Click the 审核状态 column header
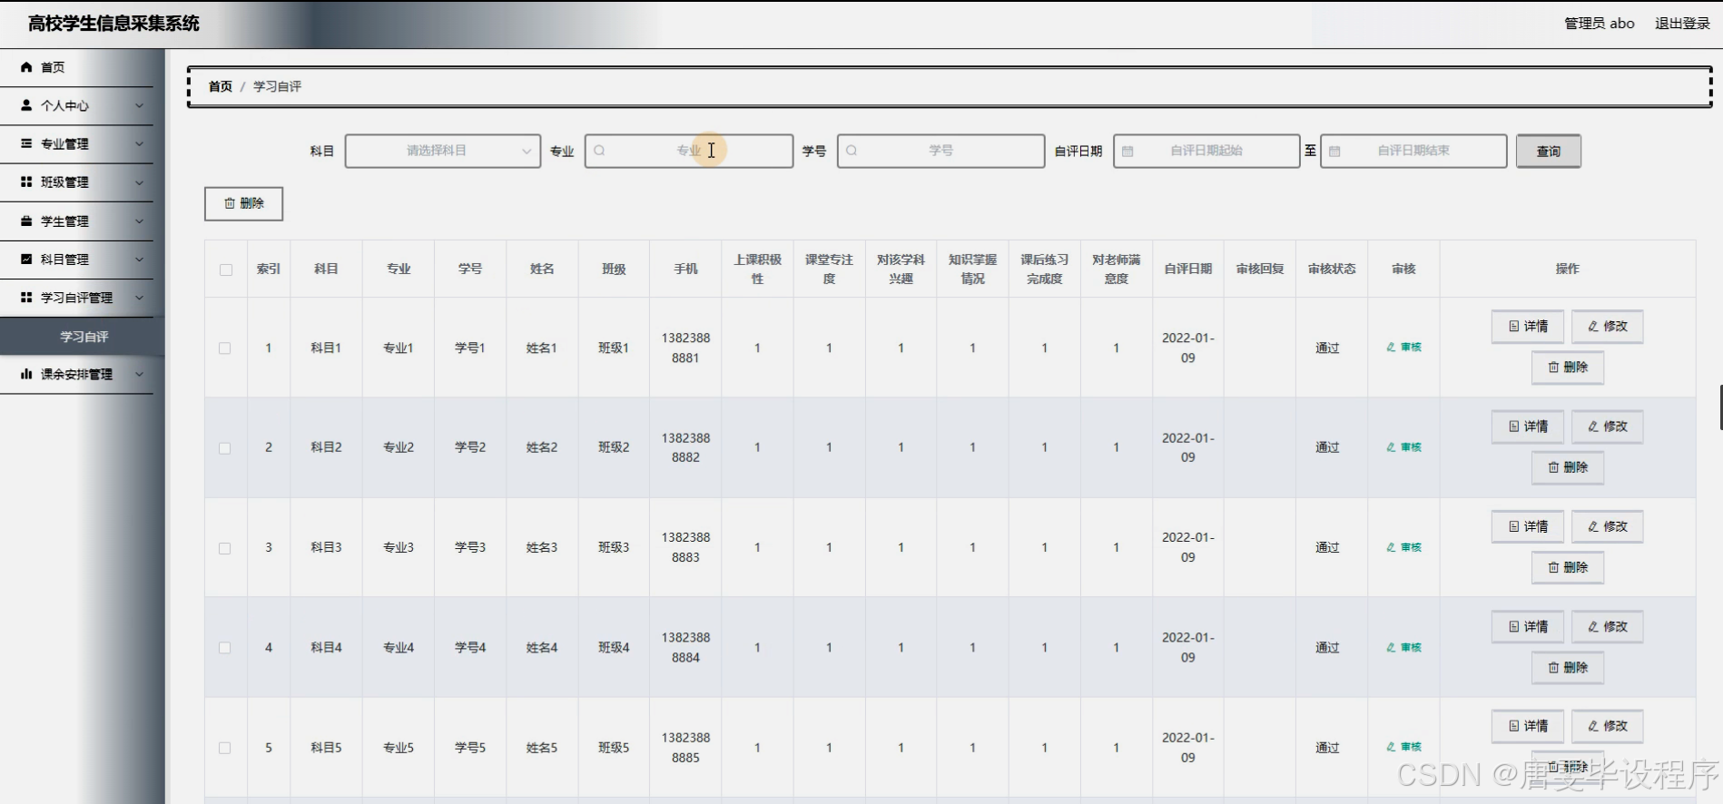 pyautogui.click(x=1331, y=269)
